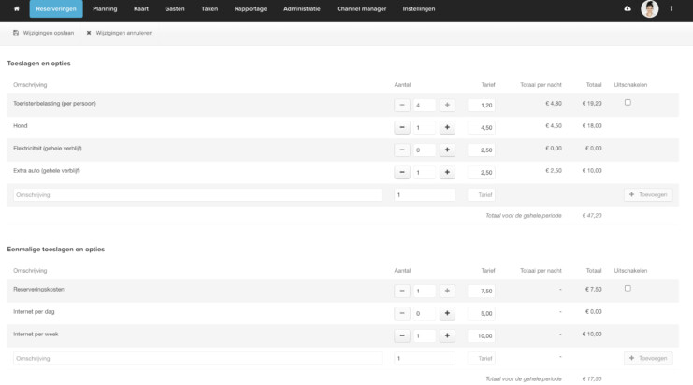
Task: Click Toevoegen button in Toeslagen en opties
Action: (647, 195)
